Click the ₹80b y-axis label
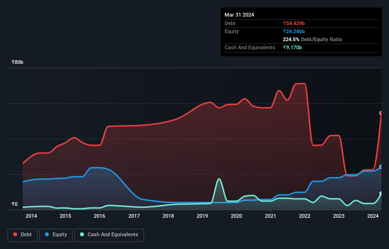Screen dimensions: 389x249 [18, 62]
